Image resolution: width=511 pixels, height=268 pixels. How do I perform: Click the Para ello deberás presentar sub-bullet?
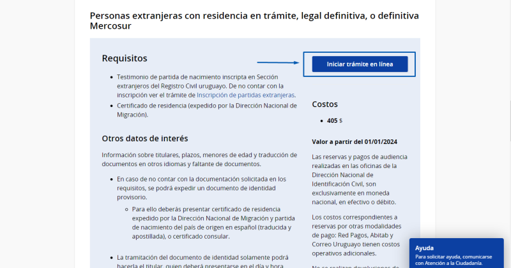212,222
